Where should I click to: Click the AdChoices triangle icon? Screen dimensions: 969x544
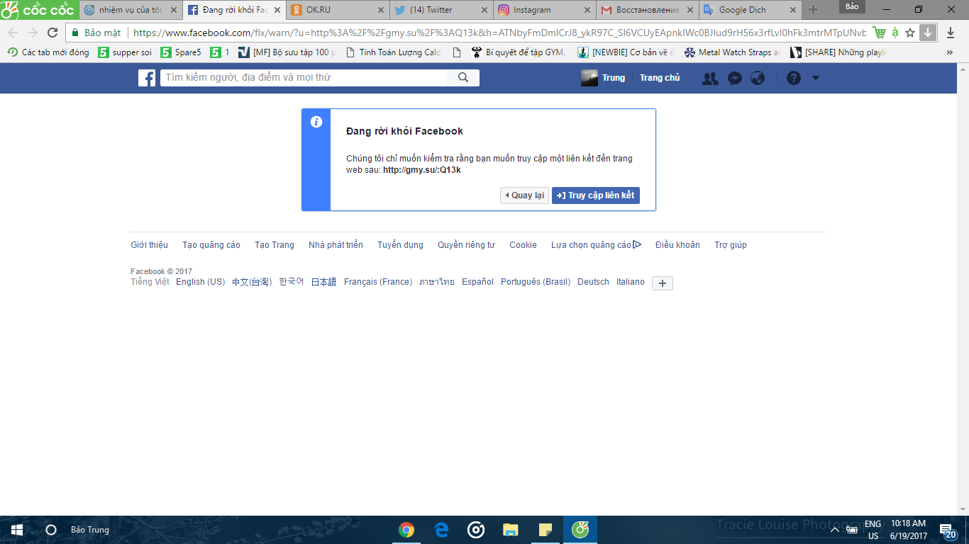(x=637, y=244)
